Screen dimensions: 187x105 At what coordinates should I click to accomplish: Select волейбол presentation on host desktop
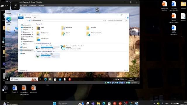click(33, 89)
